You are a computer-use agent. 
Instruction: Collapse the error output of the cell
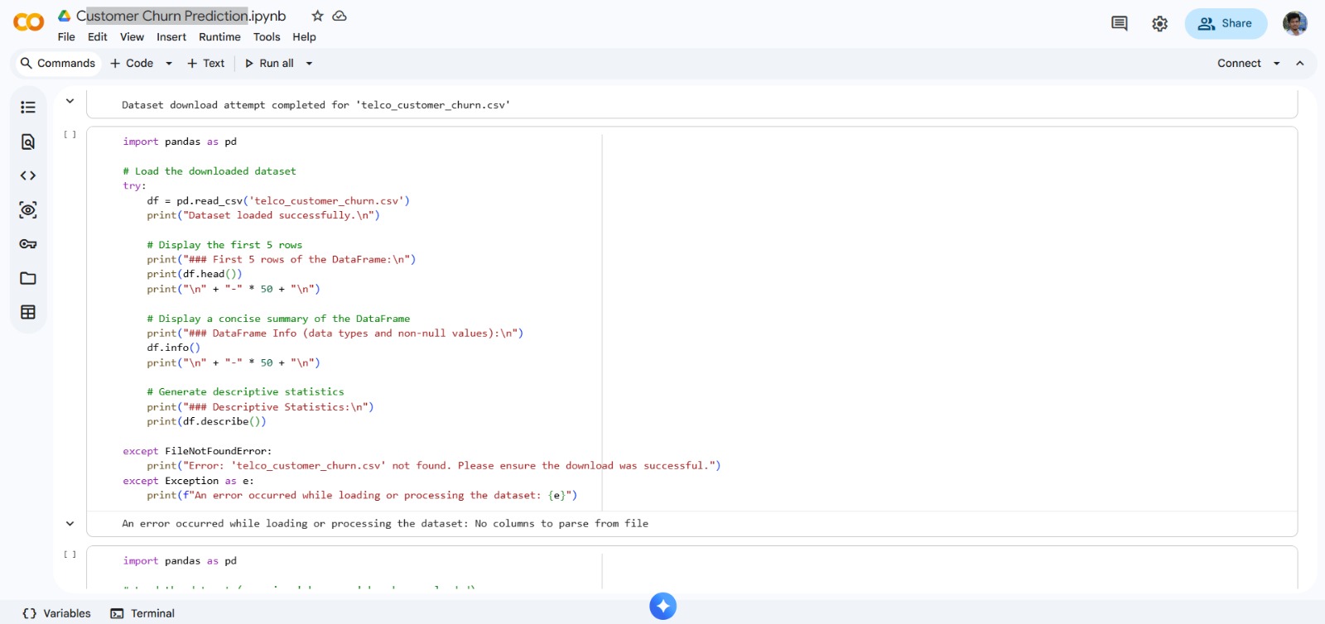coord(70,523)
